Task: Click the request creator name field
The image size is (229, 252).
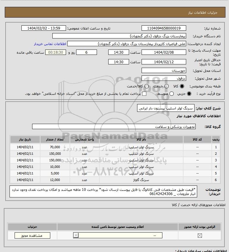Action: [x=127, y=44]
